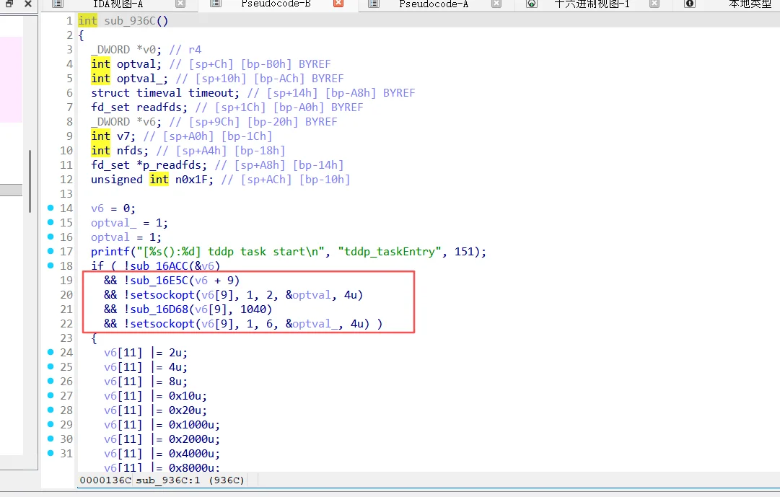Click the status bar text sub_936C:1 (936C)
Screen dimensions: 780x497
(x=190, y=480)
